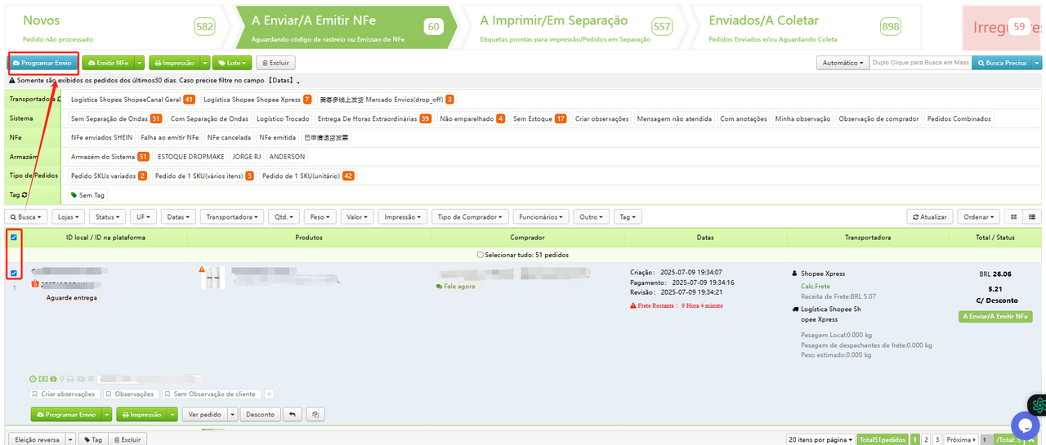This screenshot has width=1046, height=445.
Task: Click the blue Programar Envio button at top
Action: (43, 63)
